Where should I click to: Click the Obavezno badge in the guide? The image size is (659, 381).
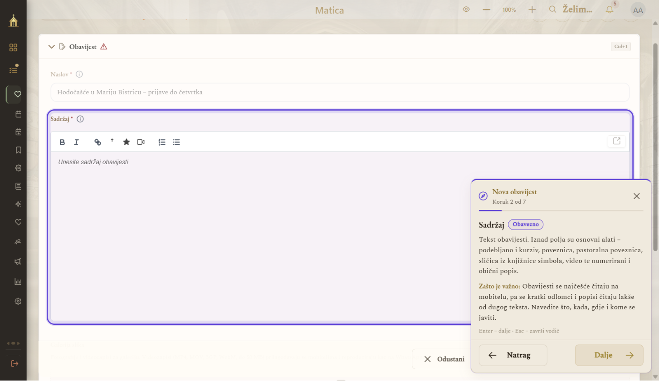pyautogui.click(x=526, y=225)
